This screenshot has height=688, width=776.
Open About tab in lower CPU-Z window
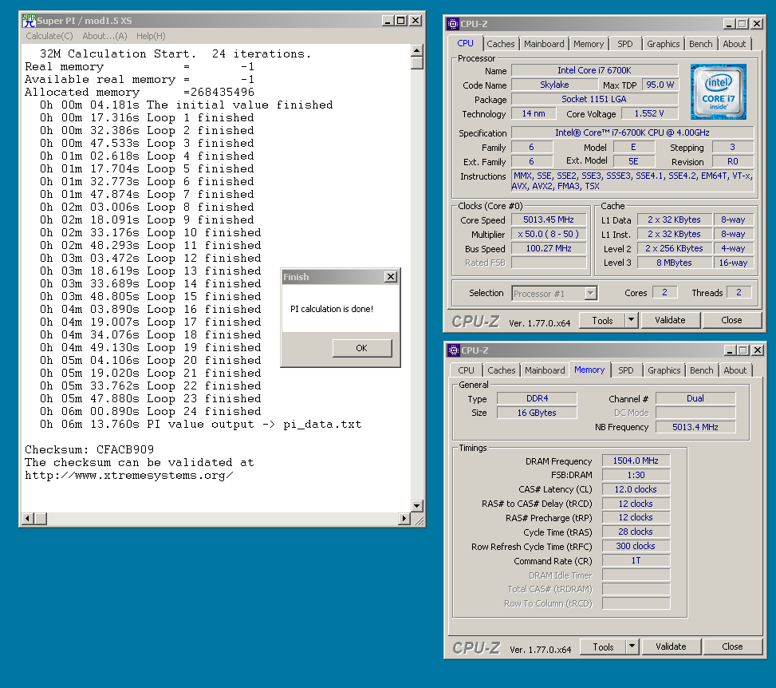[x=735, y=370]
